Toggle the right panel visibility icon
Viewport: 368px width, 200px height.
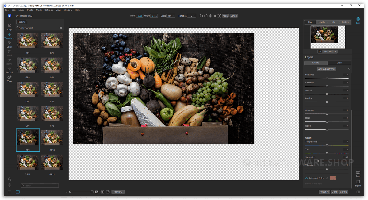point(358,192)
